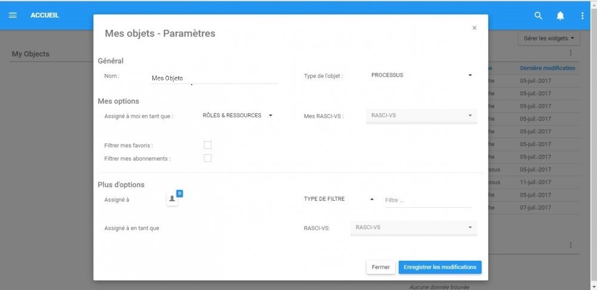Click the Fermer button
597x290 pixels.
[381, 267]
